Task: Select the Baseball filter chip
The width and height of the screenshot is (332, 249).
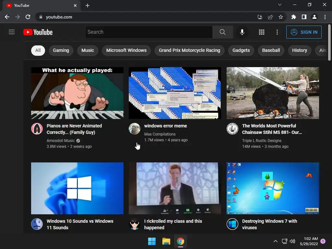Action: pyautogui.click(x=271, y=50)
